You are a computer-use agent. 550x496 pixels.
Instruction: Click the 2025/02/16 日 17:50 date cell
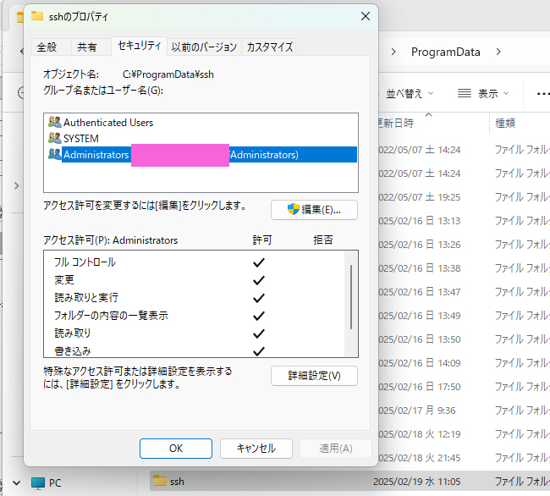pos(420,387)
